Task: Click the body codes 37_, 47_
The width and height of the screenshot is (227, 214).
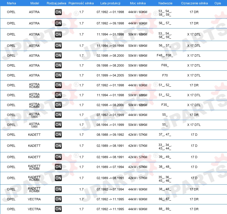Action: coord(165,135)
